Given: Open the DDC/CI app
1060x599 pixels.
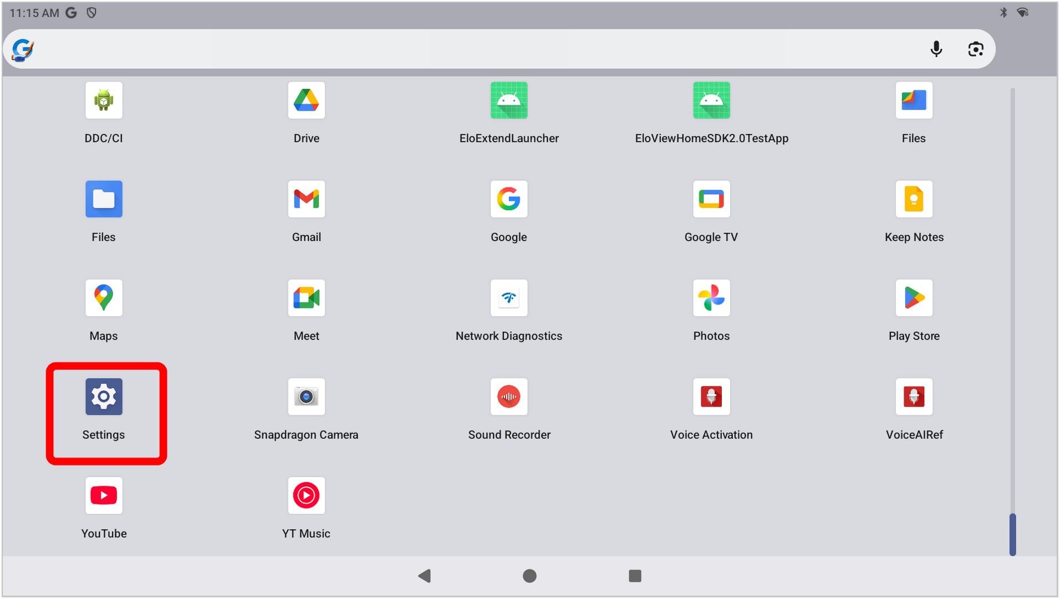Looking at the screenshot, I should (104, 100).
